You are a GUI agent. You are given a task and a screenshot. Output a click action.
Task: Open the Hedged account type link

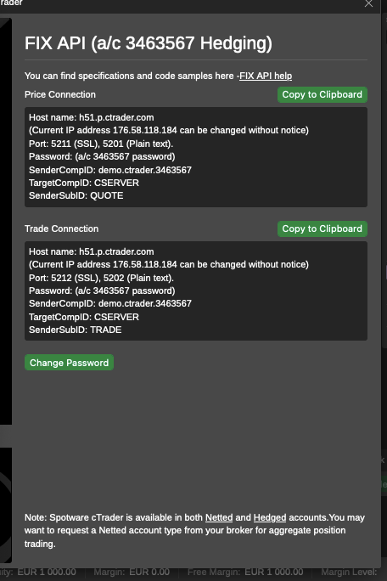[270, 517]
